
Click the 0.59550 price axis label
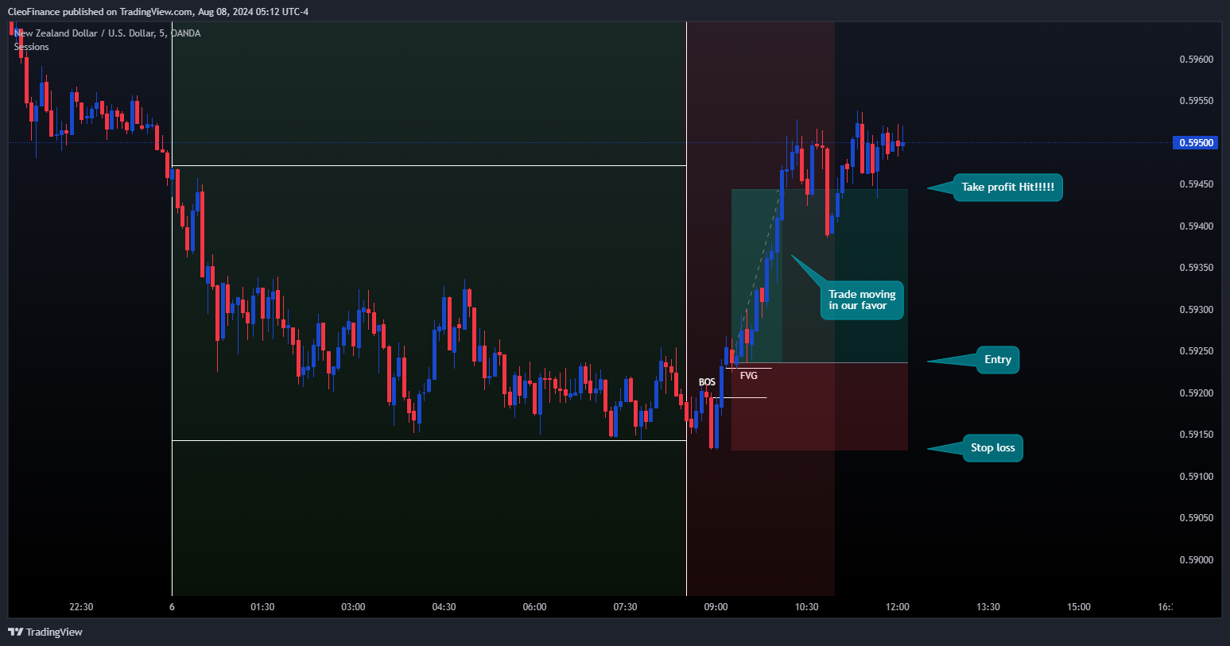coord(1196,101)
